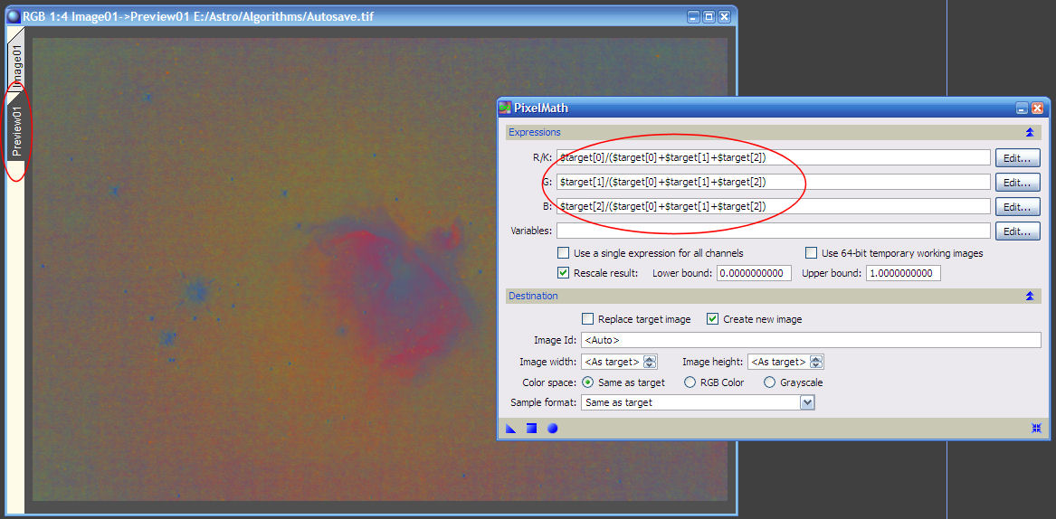The width and height of the screenshot is (1056, 519).
Task: Click the Image Id <Auto> field
Action: click(x=811, y=340)
